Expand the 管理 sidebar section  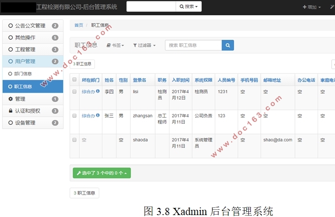[x=33, y=99]
